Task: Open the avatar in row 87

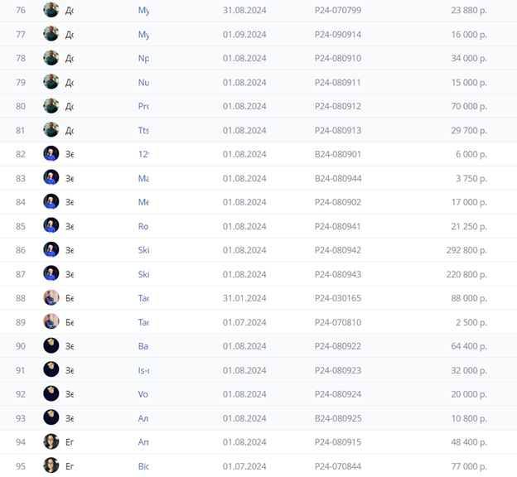Action: tap(51, 274)
